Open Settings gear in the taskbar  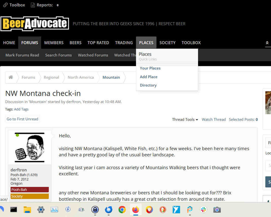click(x=41, y=210)
